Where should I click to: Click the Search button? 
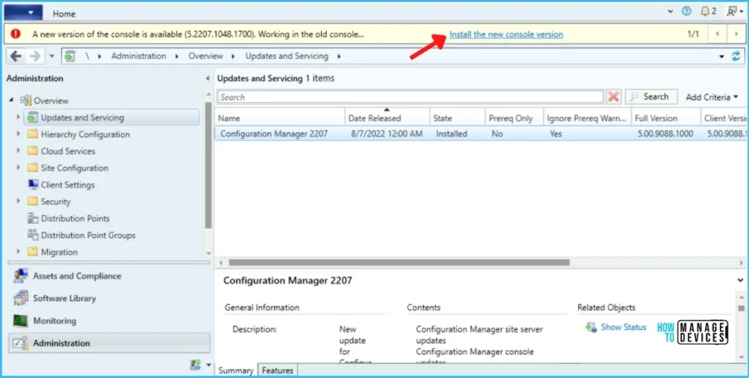[651, 97]
